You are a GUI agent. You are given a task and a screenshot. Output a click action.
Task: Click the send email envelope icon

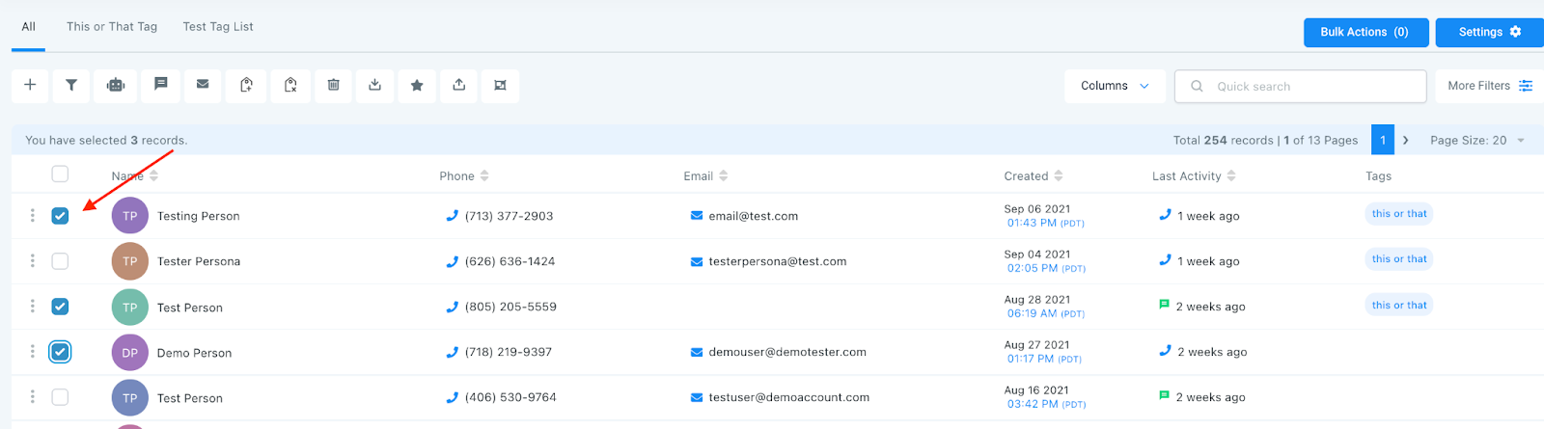coord(203,85)
